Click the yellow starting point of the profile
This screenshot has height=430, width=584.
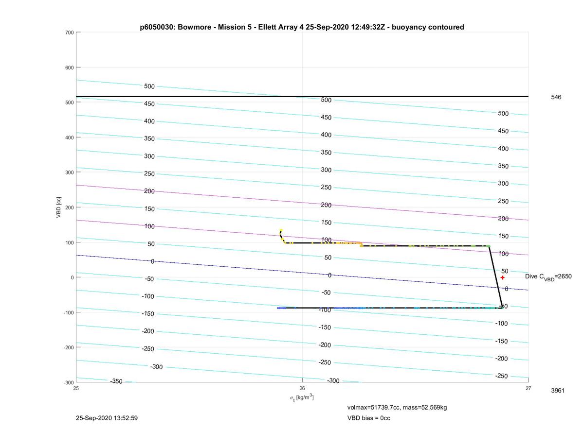[x=281, y=231]
